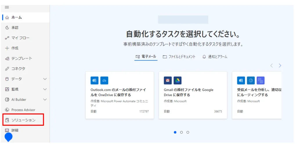
Task: Expand the AI Builder chevron
Action: tap(45, 100)
